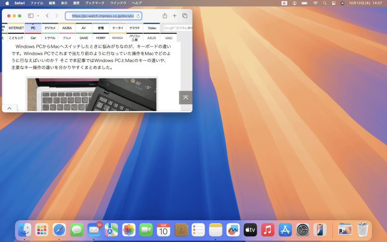
Task: Open the パソコン工房 link
Action: click(134, 38)
